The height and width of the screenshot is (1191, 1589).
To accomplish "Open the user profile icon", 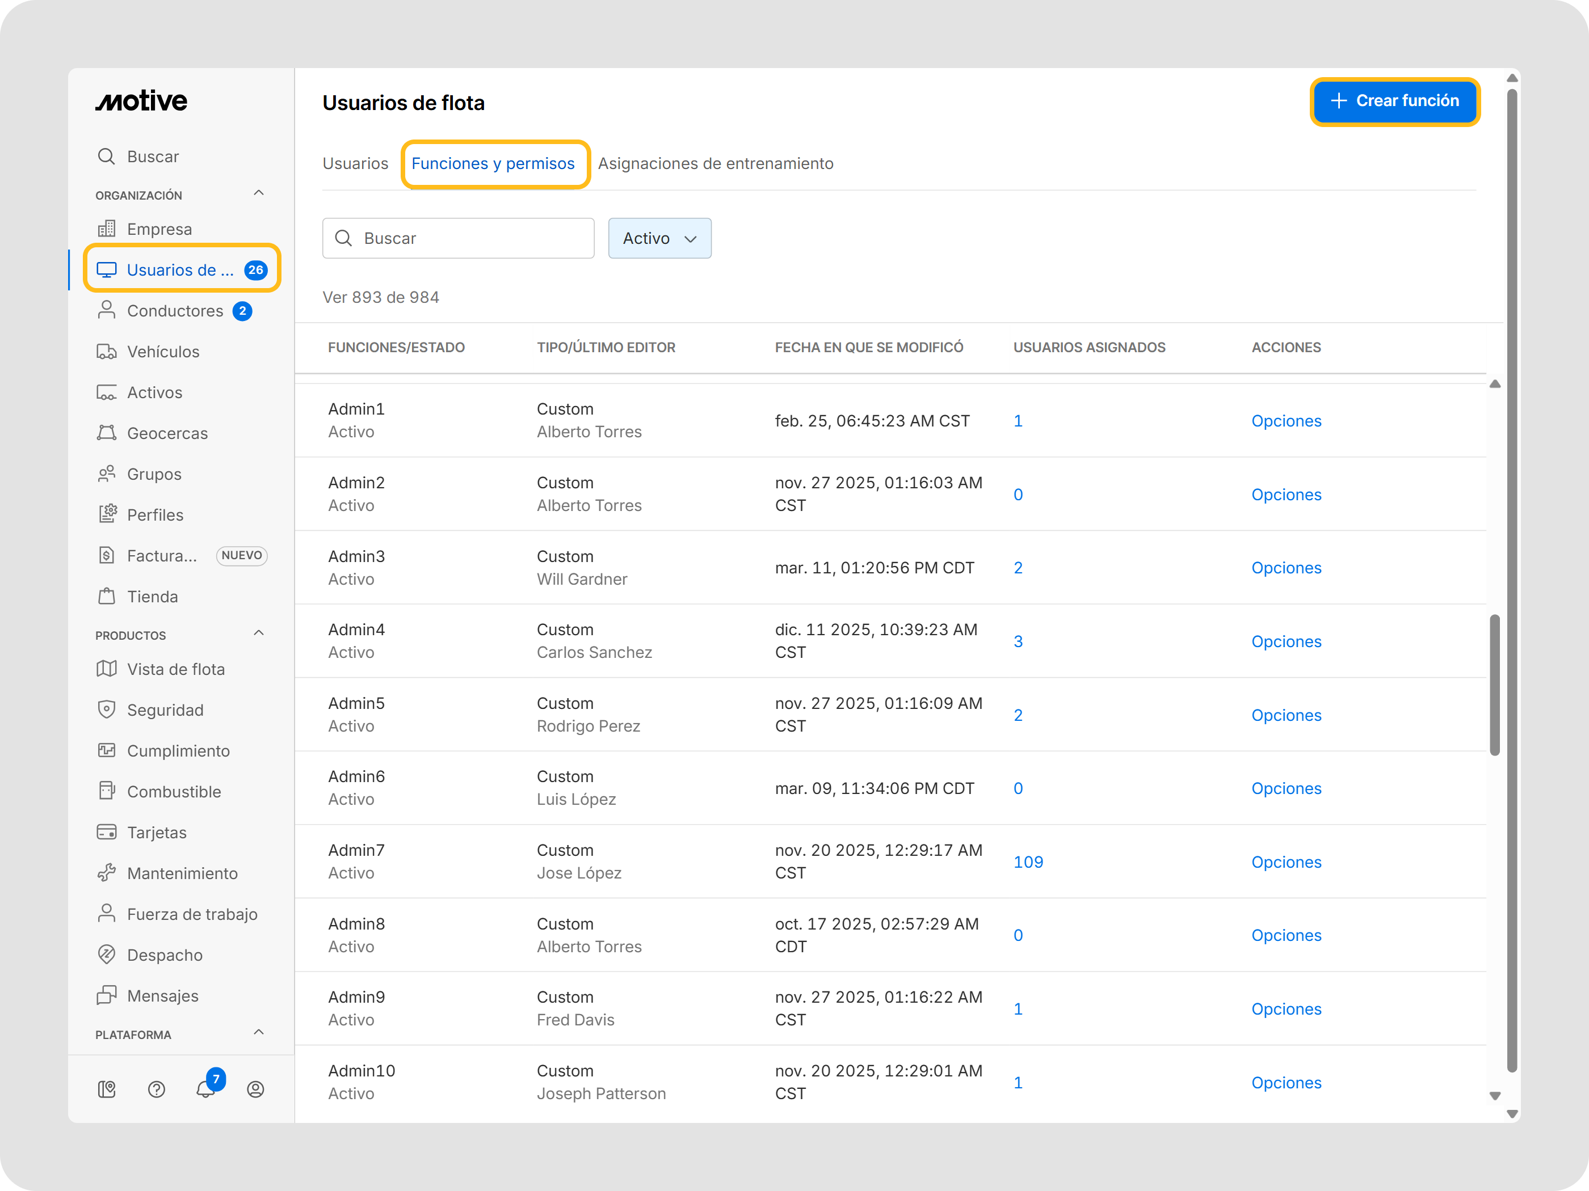I will pyautogui.click(x=255, y=1089).
